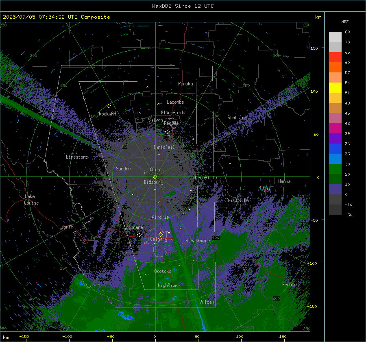
Task: Click the Blackfalds town label
Action: coord(173,113)
